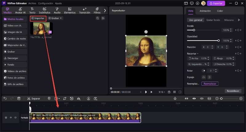Open Fotos de archivo in sidebar
The image size is (246, 132).
(15, 78)
